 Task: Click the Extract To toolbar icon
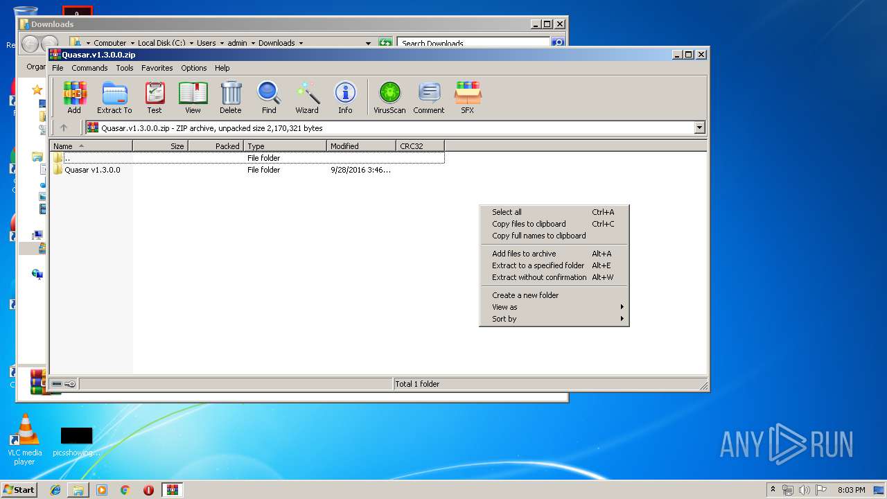[x=114, y=98]
